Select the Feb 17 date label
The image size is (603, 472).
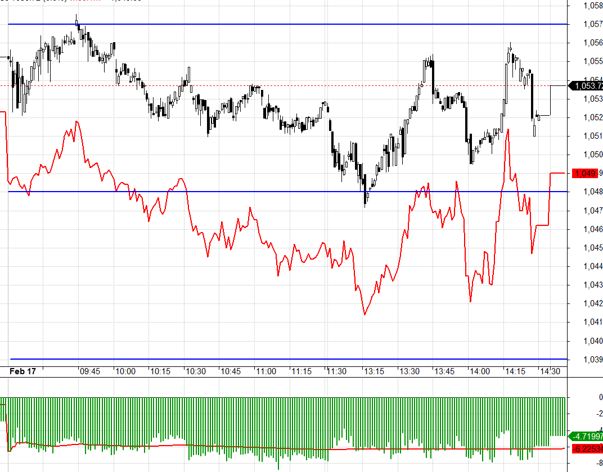pos(22,371)
